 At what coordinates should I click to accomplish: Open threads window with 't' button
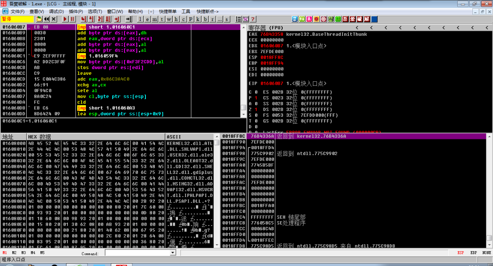tap(162, 19)
